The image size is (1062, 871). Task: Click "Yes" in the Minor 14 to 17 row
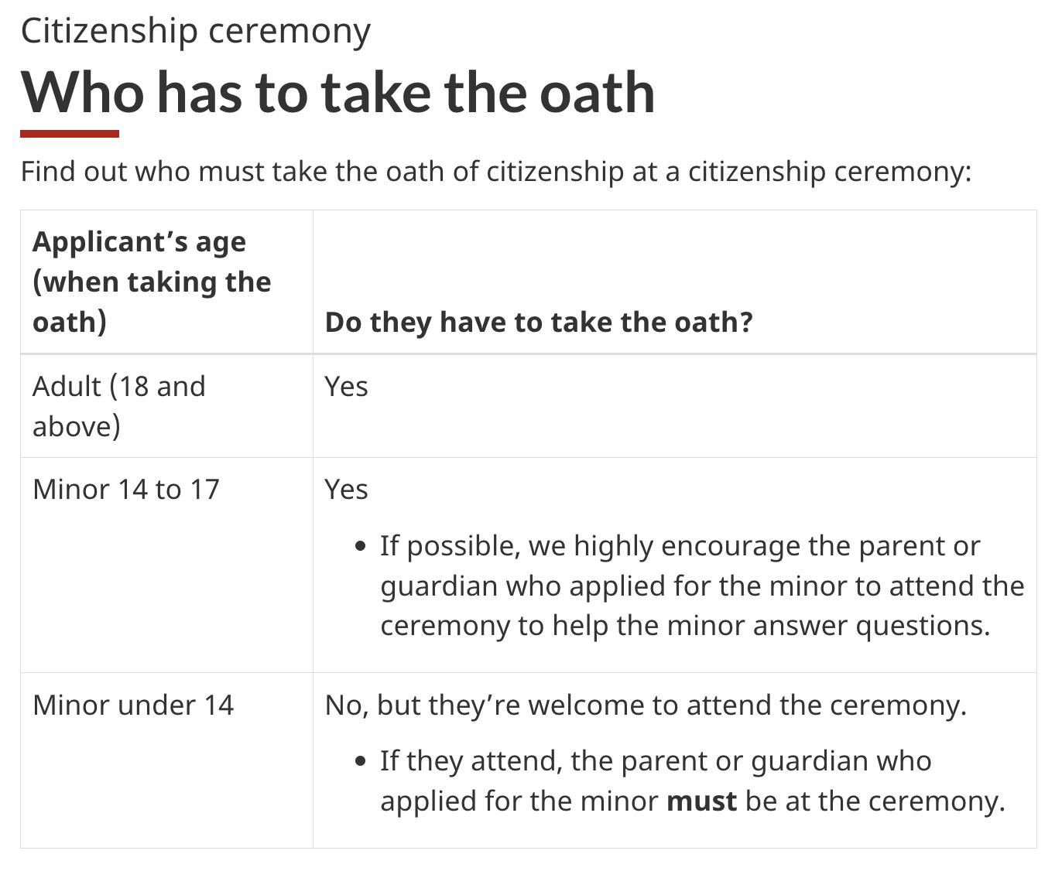tap(346, 489)
